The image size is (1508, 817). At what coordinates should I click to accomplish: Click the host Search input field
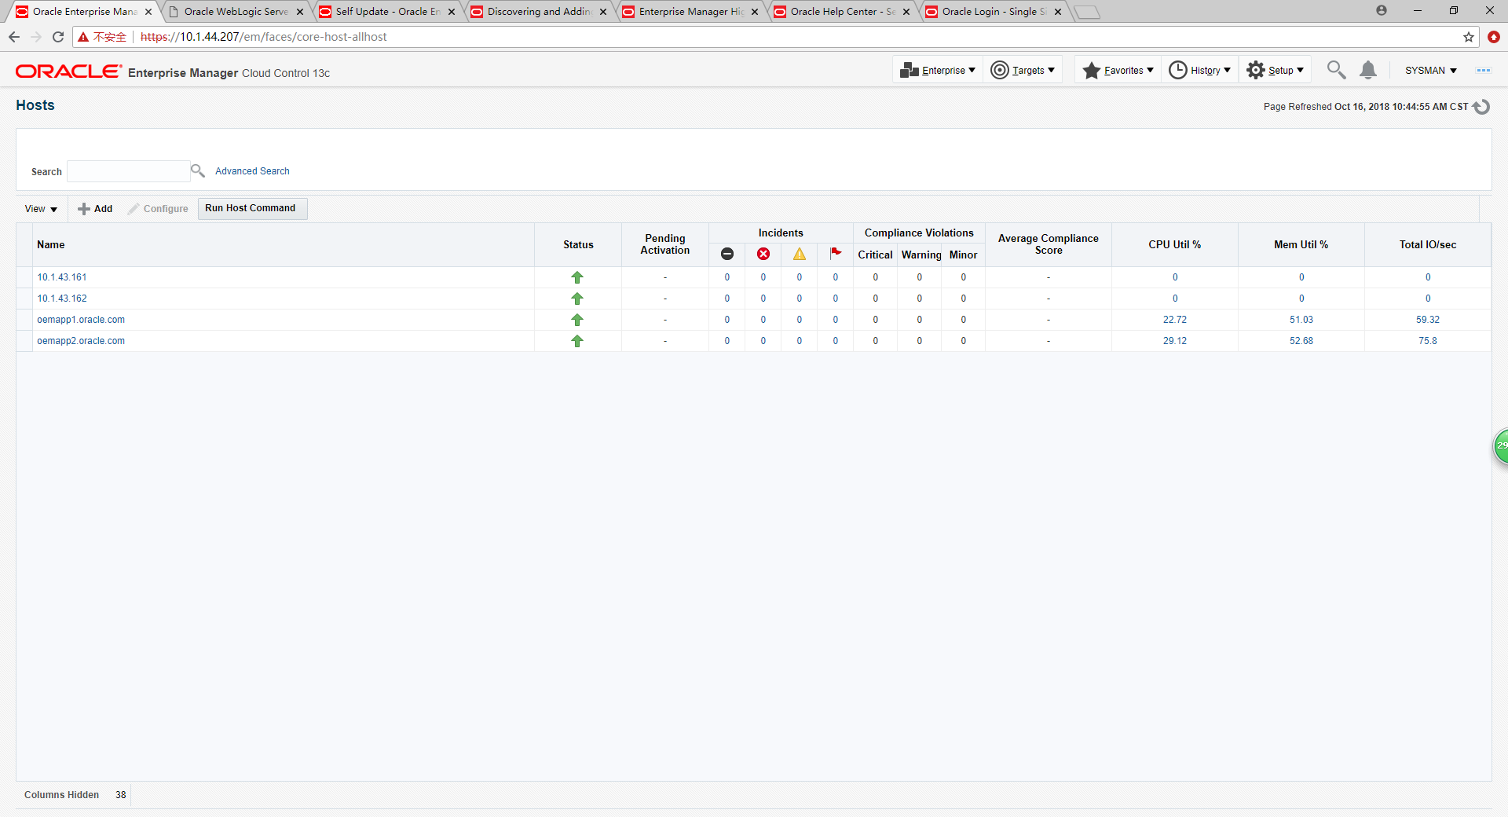(128, 171)
